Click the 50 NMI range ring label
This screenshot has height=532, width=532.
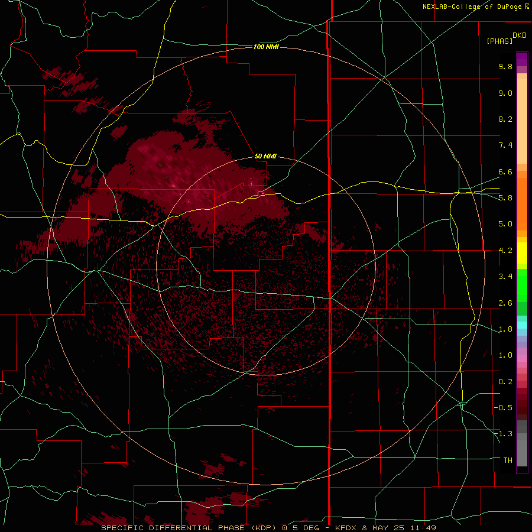pos(265,156)
